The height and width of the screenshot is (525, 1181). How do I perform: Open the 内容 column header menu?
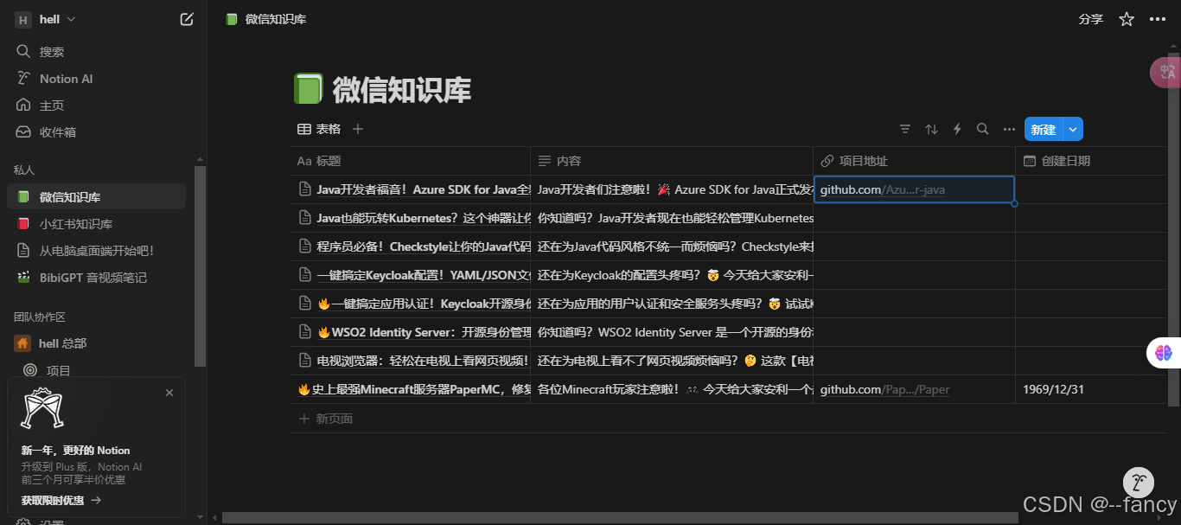672,161
